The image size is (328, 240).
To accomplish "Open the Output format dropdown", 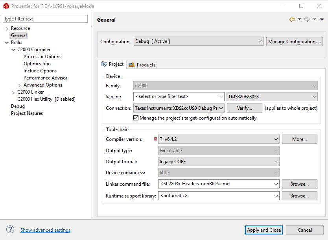I will [219, 161].
